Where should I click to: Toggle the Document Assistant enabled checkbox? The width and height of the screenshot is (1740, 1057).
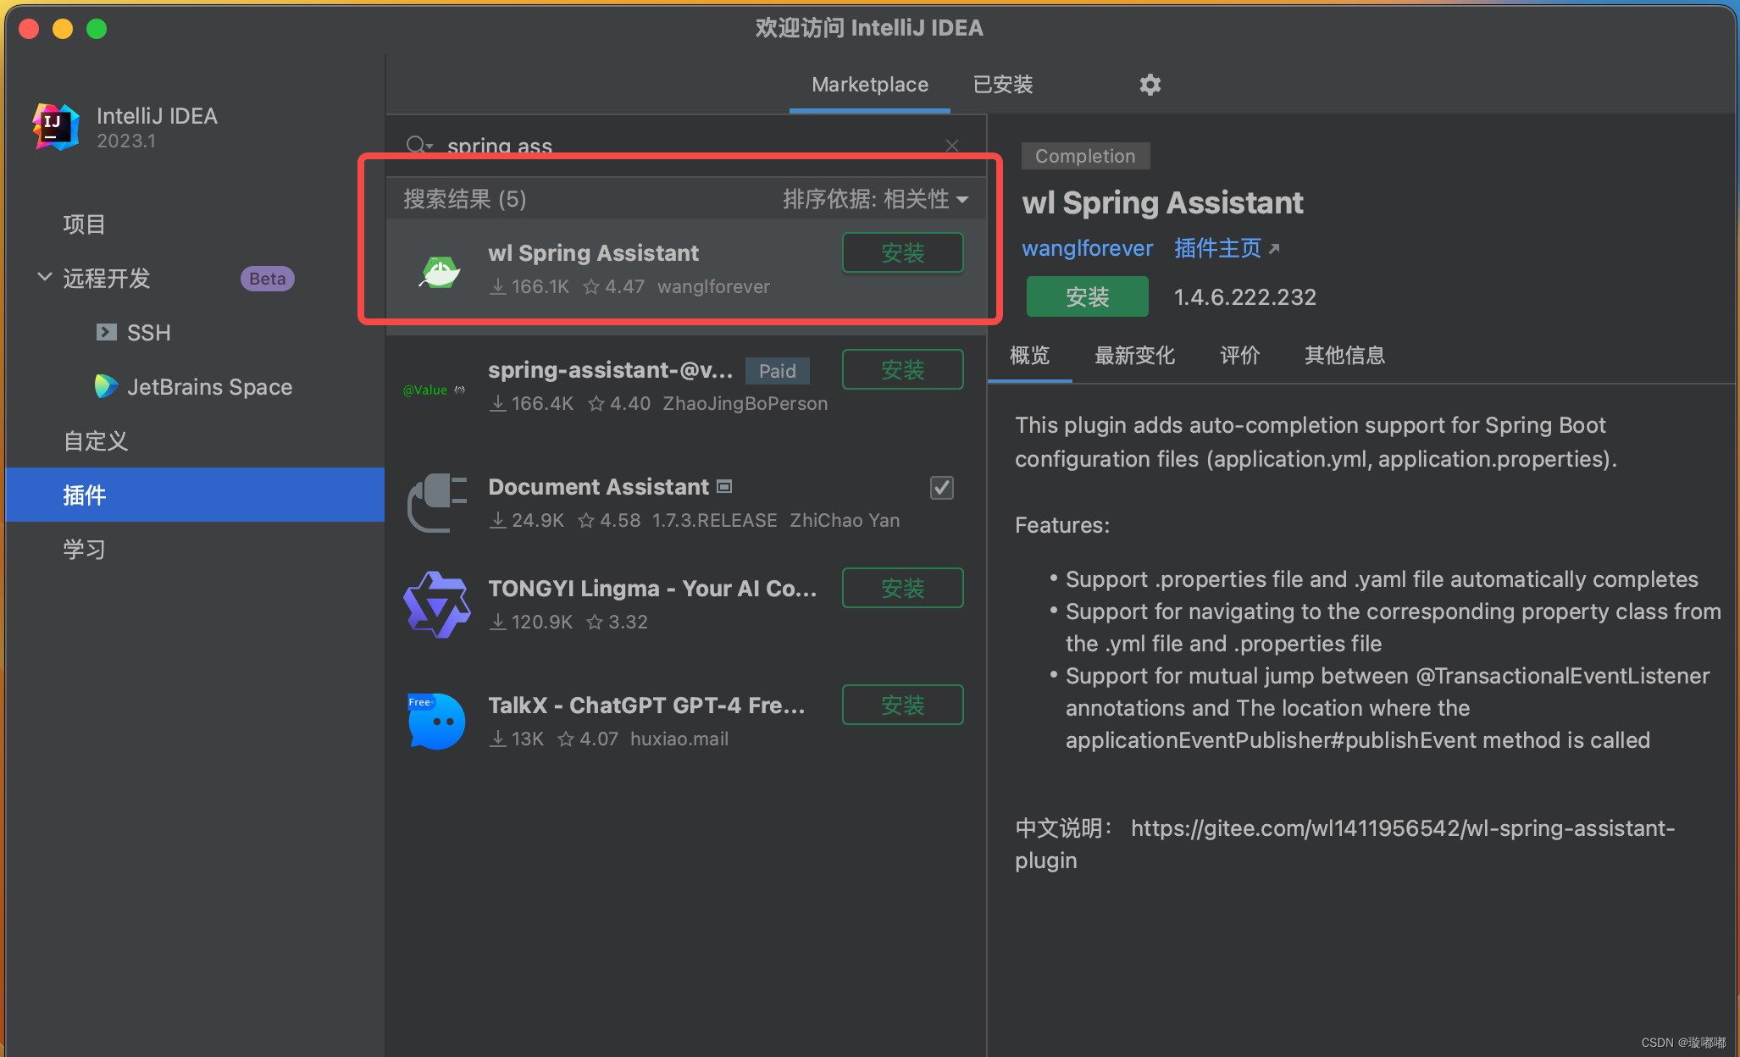tap(941, 488)
